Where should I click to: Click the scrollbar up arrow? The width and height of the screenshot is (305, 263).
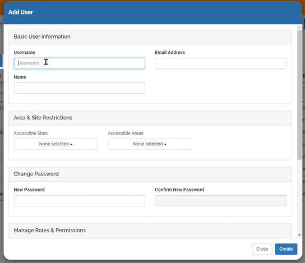pos(299,28)
